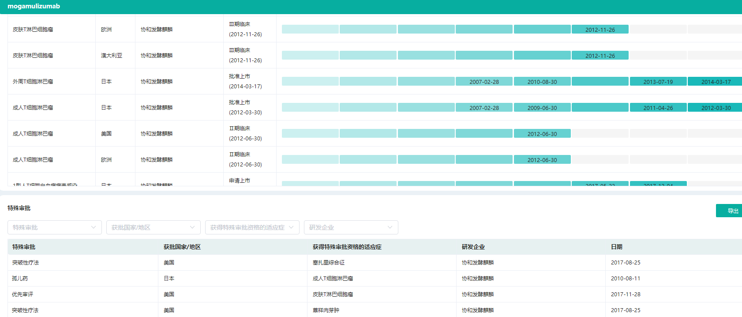The image size is (742, 317).
Task: Select the 孤儿药 approval row
Action: pos(20,279)
